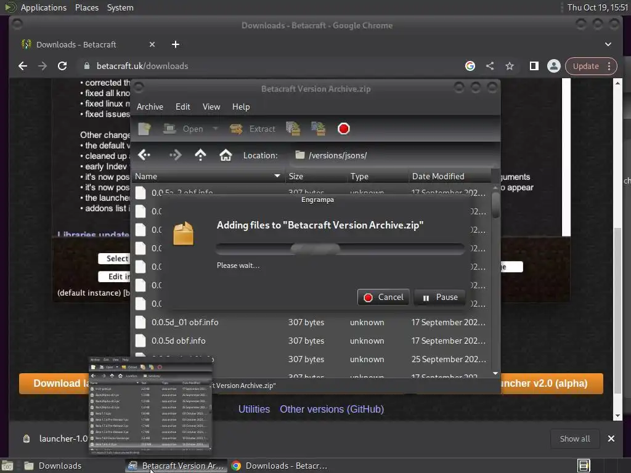The height and width of the screenshot is (473, 631).
Task: Click the Extract toolbar button
Action: coord(253,129)
